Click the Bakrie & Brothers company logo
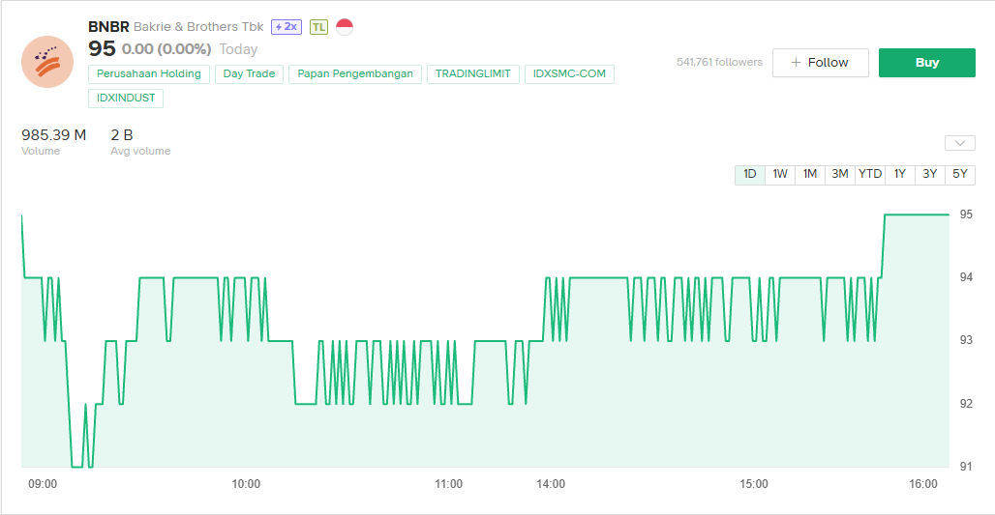This screenshot has width=995, height=515. pos(47,62)
